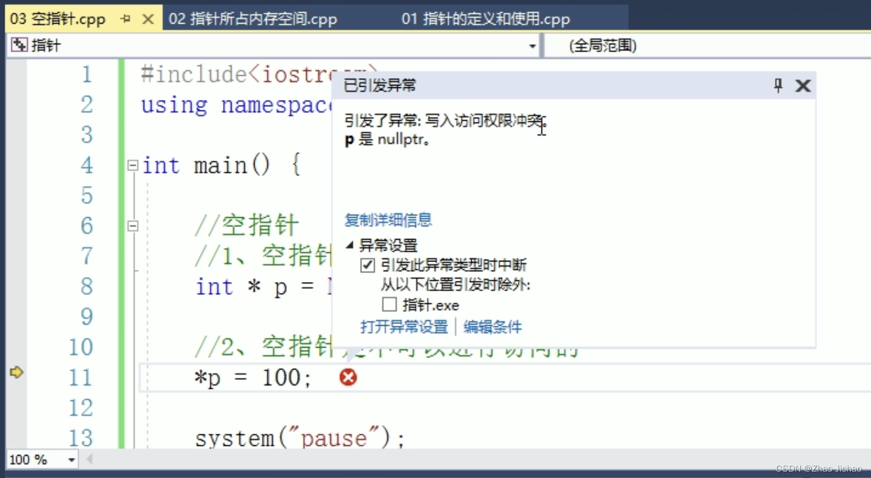871x478 pixels.
Task: Click the p 是 nullptr message text
Action: tap(387, 139)
